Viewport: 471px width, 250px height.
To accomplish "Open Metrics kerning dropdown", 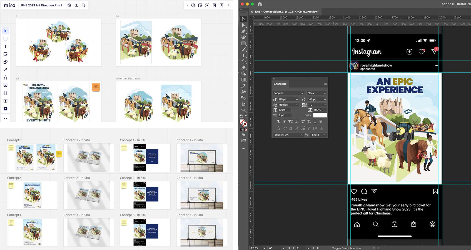I will tap(297, 105).
